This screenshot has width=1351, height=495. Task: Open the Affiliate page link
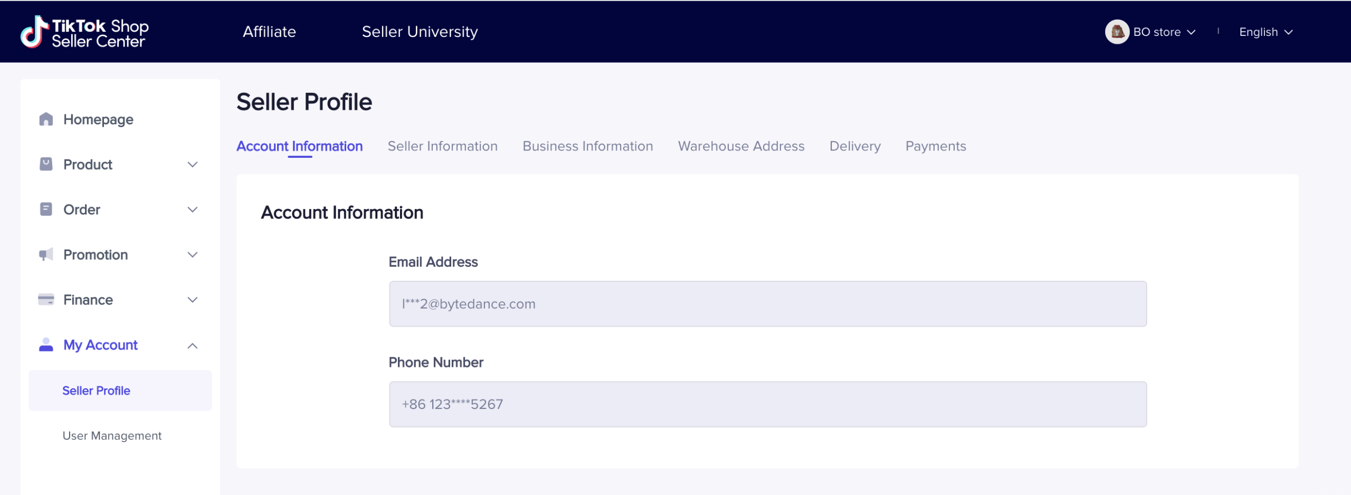click(x=269, y=32)
